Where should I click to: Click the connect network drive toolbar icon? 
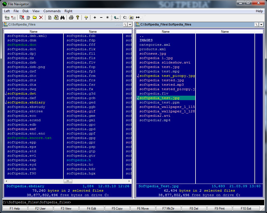(7, 17)
